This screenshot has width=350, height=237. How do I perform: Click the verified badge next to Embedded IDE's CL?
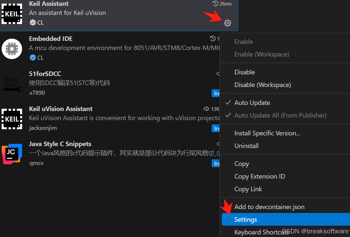click(32, 57)
